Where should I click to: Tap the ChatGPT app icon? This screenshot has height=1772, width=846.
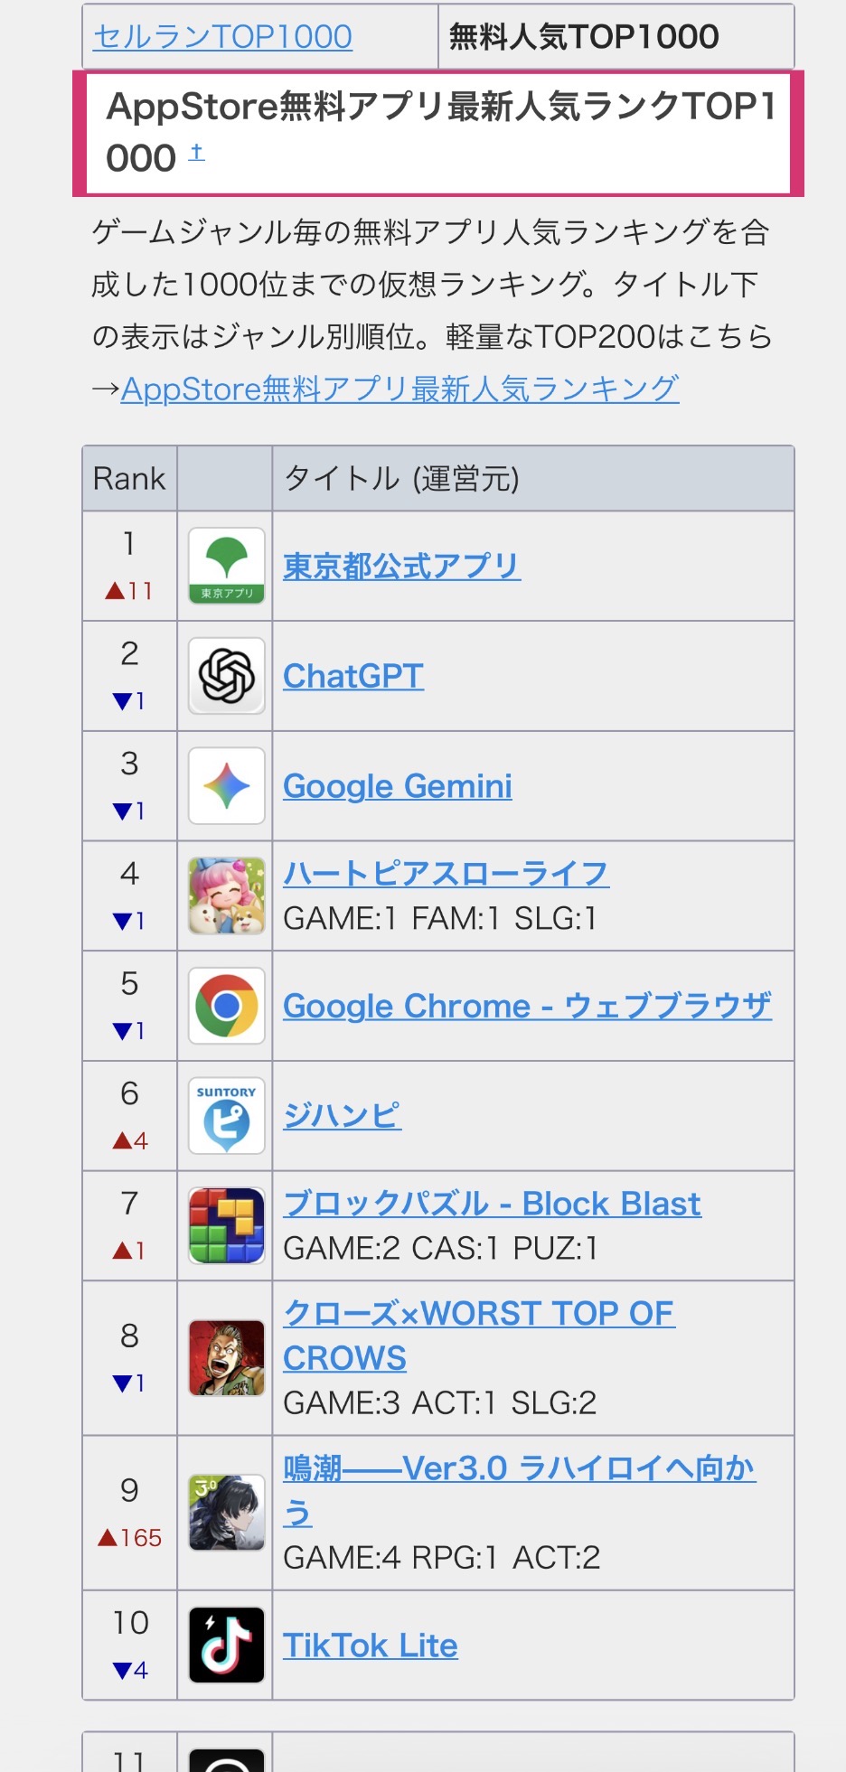click(226, 676)
